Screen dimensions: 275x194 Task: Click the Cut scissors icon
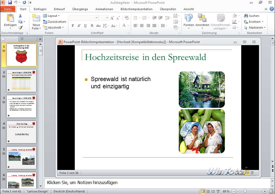pyautogui.click(x=20, y=16)
